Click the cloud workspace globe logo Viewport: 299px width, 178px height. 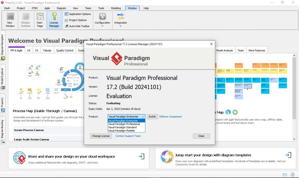20,158
